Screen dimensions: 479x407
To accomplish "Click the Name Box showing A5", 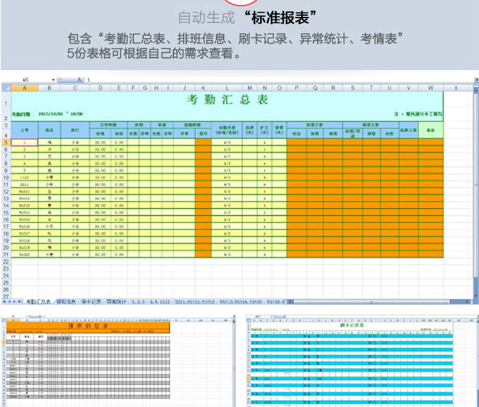I will [x=26, y=80].
